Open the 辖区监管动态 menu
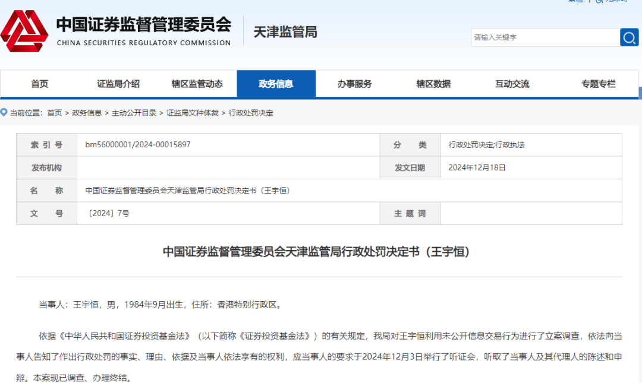Viewport: 642px width, 383px height. 196,84
